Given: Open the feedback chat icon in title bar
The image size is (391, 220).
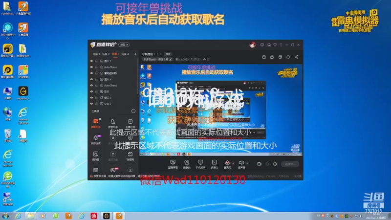Looking at the screenshot, I should pos(262,45).
